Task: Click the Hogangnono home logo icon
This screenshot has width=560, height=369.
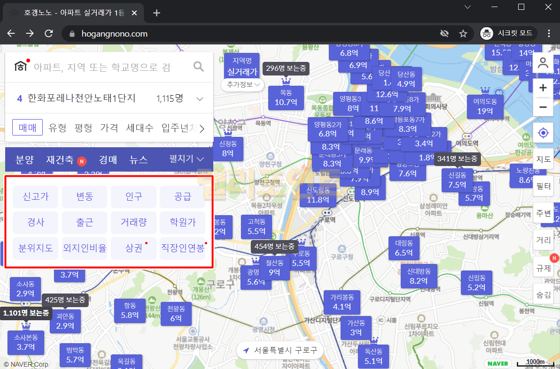Action: click(20, 67)
